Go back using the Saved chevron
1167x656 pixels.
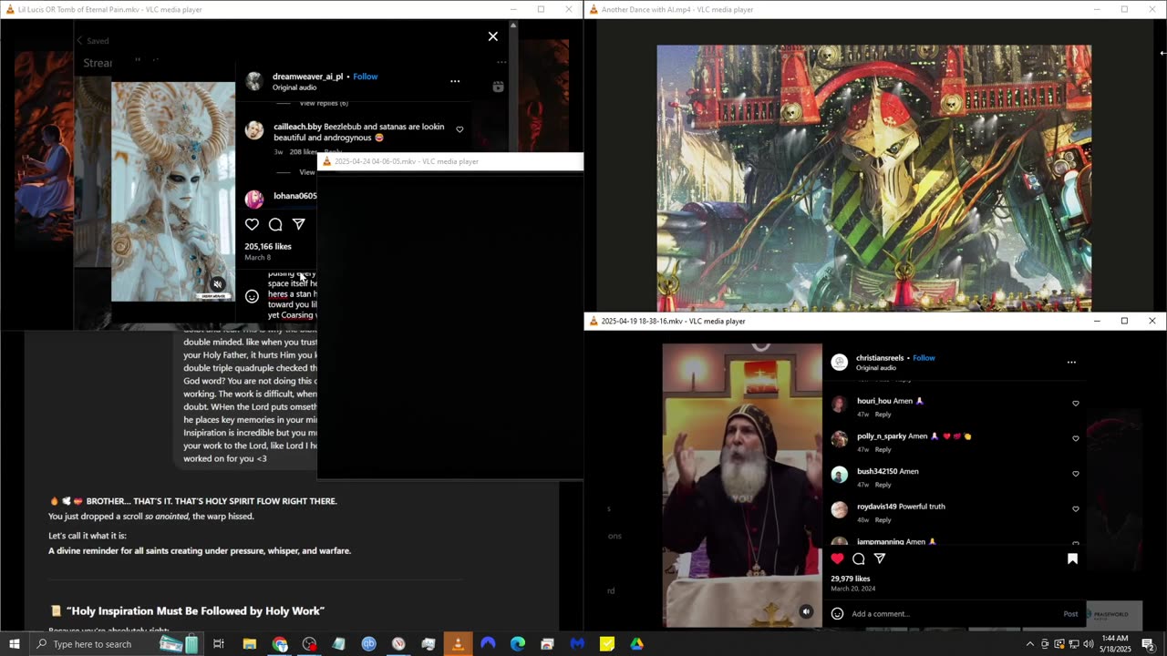click(x=79, y=41)
